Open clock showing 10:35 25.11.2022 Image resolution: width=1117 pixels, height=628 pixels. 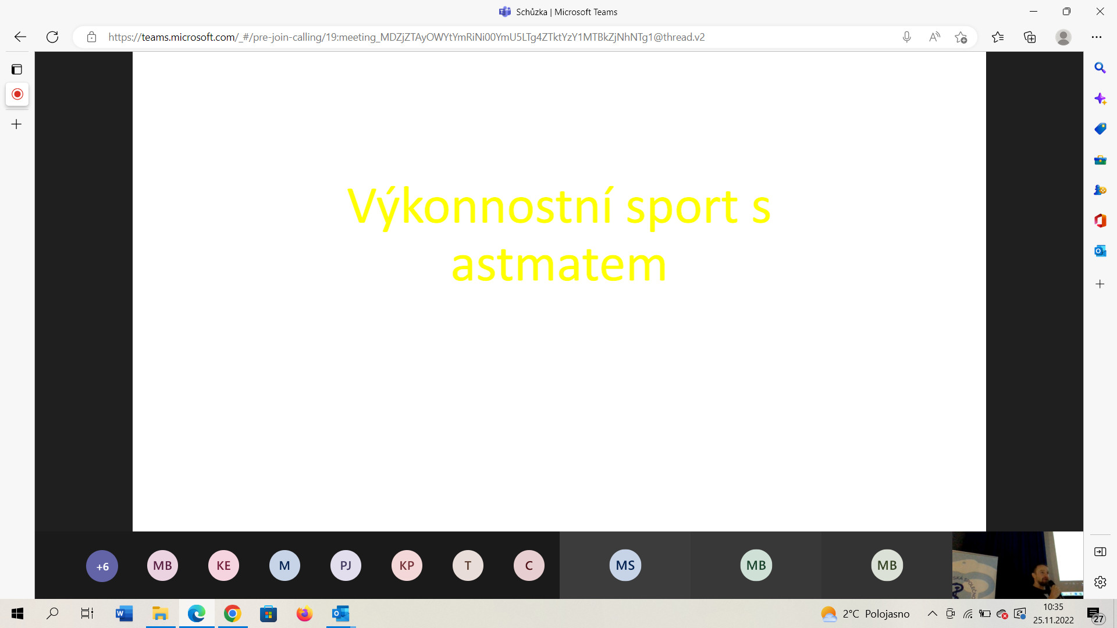1054,613
